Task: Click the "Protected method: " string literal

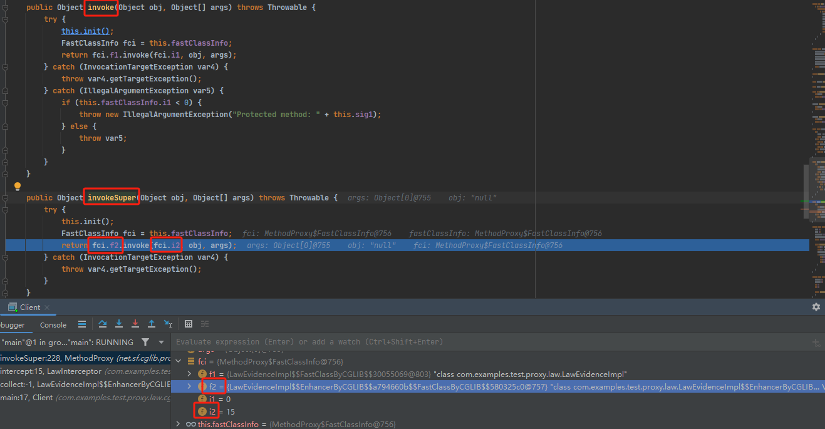Action: 278,115
